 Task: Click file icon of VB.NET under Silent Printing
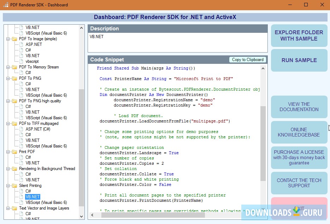(21, 197)
